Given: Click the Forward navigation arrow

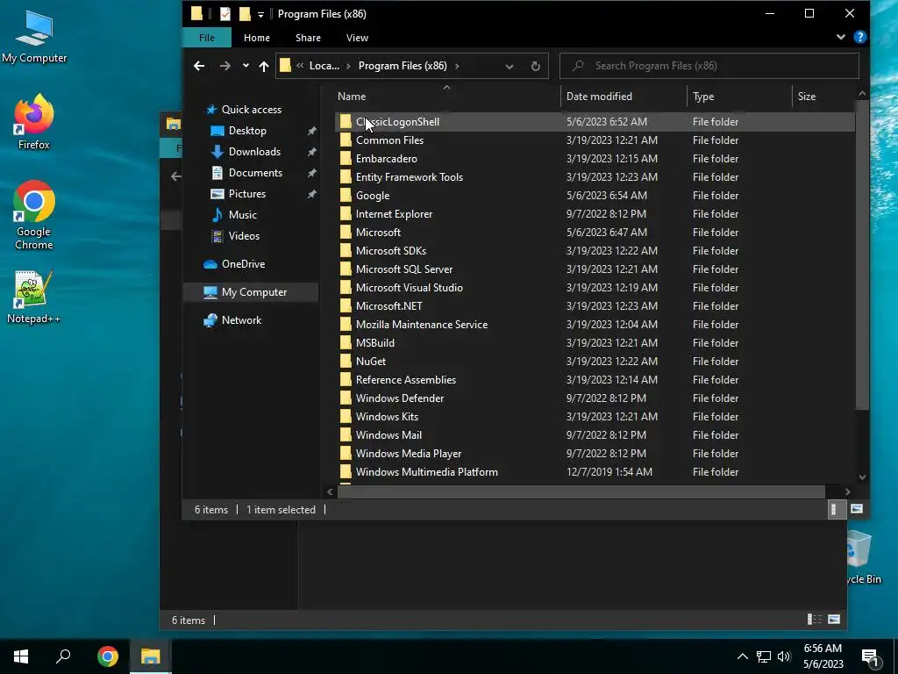Looking at the screenshot, I should click(225, 66).
